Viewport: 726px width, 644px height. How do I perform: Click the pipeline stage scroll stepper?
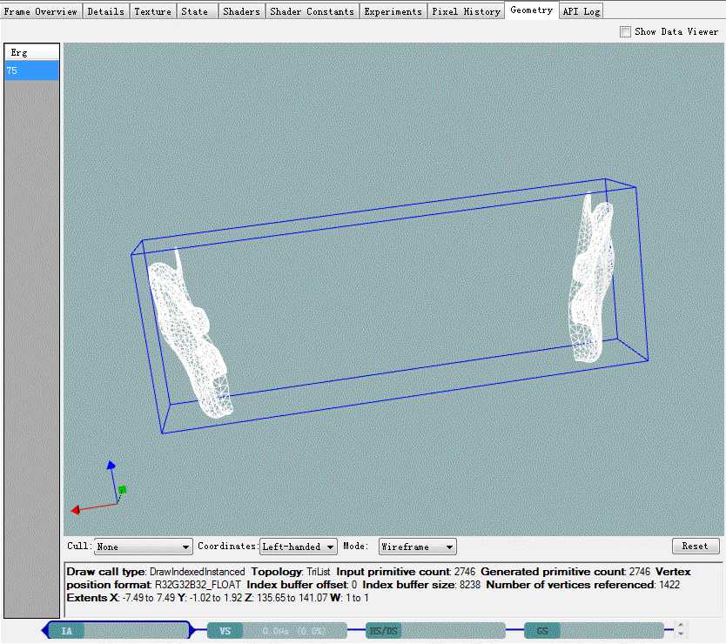[x=681, y=629]
